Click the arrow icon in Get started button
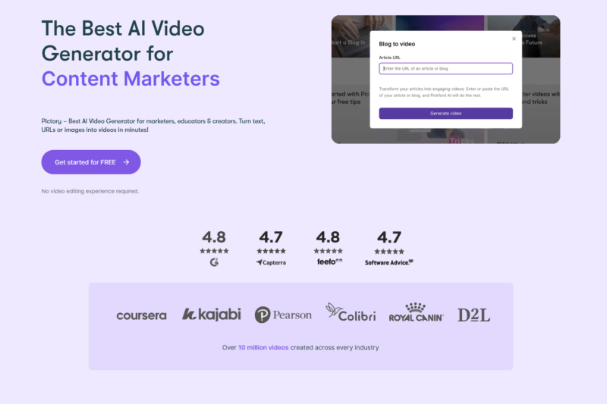The width and height of the screenshot is (607, 404). point(126,162)
